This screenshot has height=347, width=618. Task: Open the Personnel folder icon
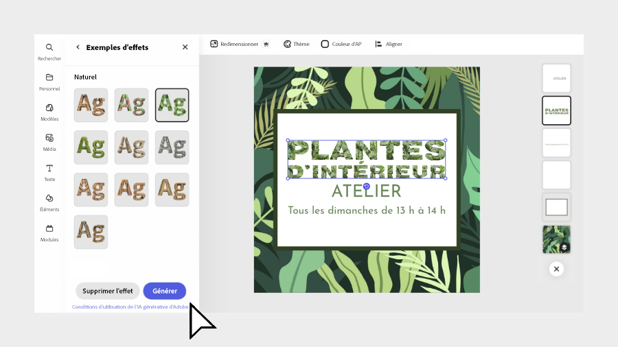[x=49, y=77]
